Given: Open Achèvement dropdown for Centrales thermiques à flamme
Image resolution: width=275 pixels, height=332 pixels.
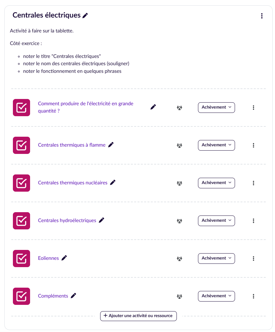Looking at the screenshot, I should (216, 145).
